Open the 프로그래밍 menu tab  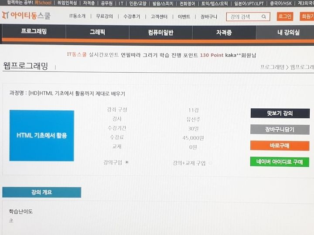pos(34,32)
